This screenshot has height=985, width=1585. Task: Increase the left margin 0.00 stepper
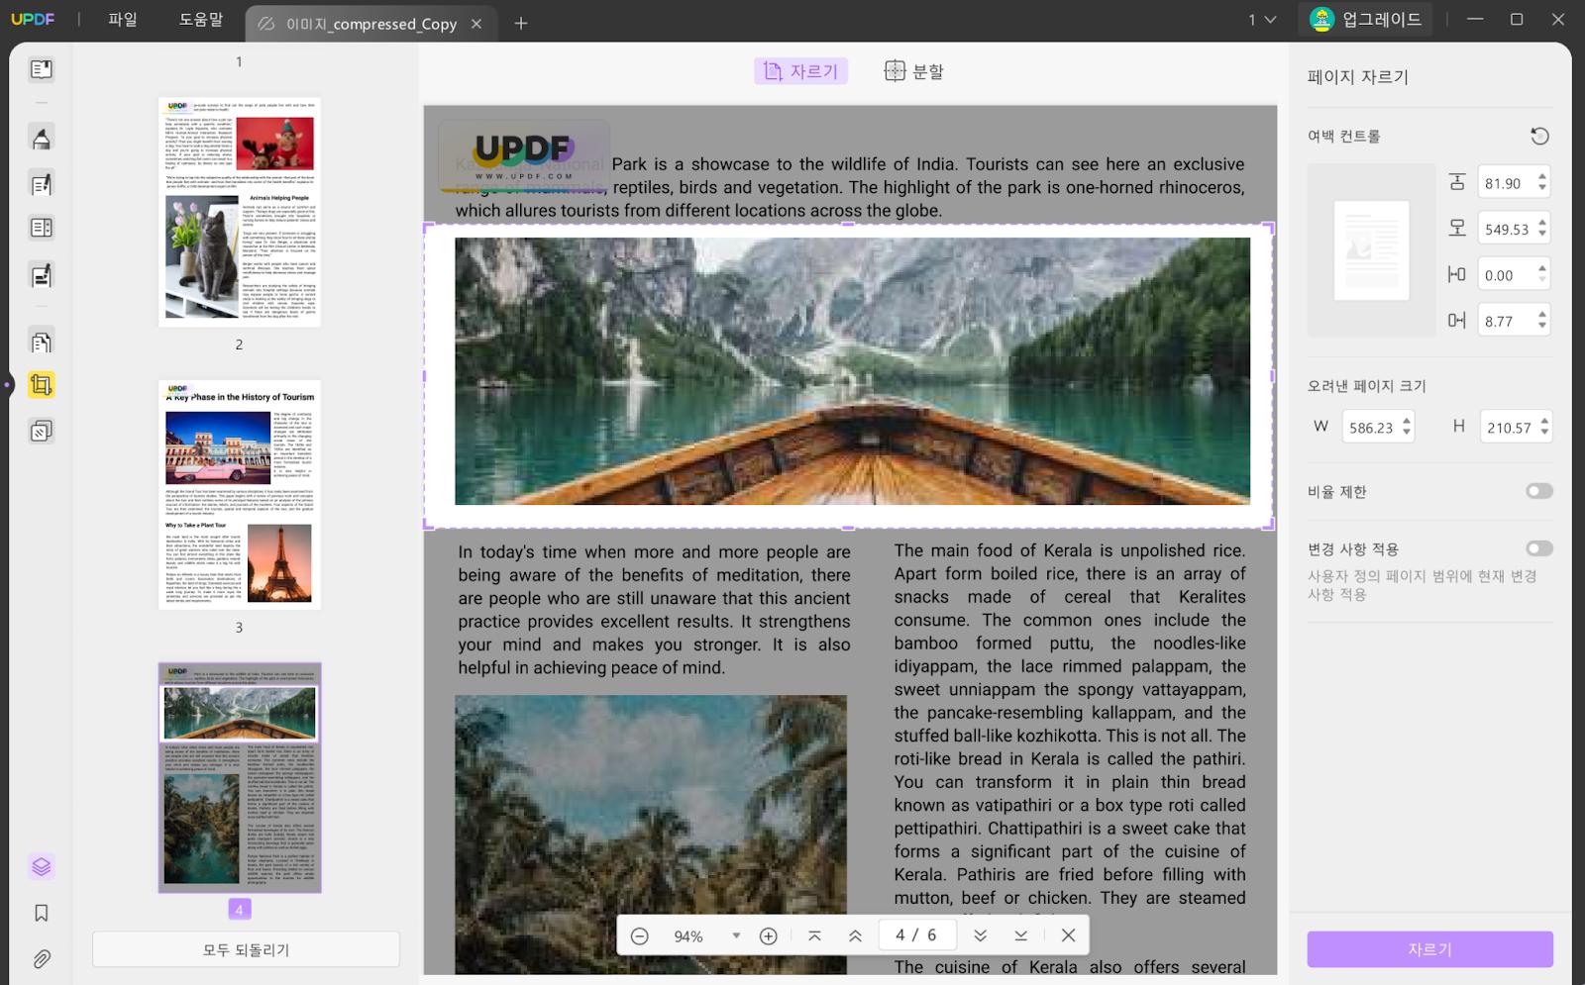point(1542,269)
